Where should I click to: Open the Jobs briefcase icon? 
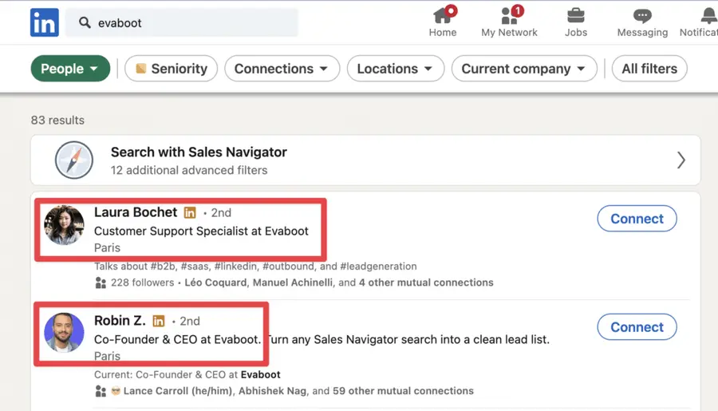pos(575,15)
